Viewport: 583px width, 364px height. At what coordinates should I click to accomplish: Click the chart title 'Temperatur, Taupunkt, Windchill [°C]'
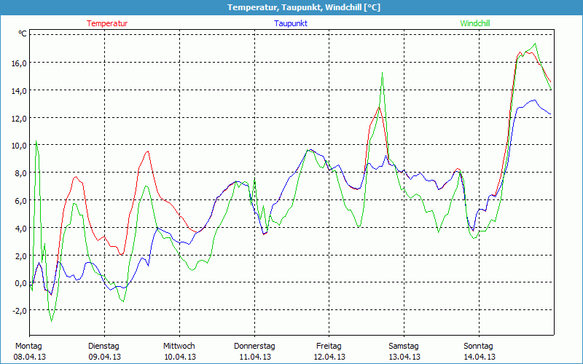click(x=304, y=7)
